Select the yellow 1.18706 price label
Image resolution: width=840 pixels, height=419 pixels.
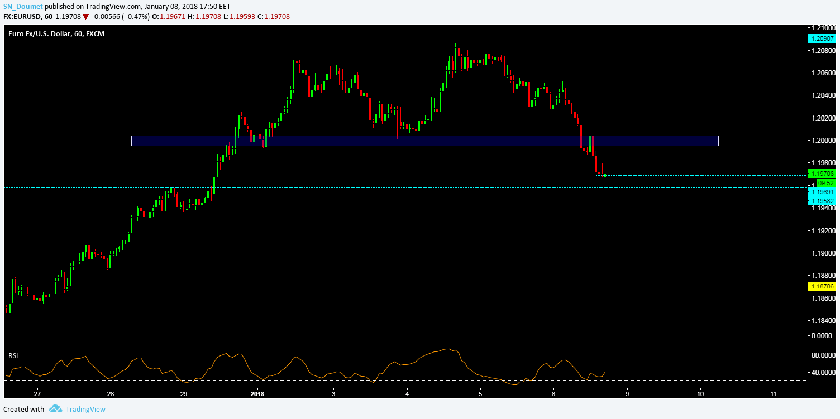pos(822,286)
